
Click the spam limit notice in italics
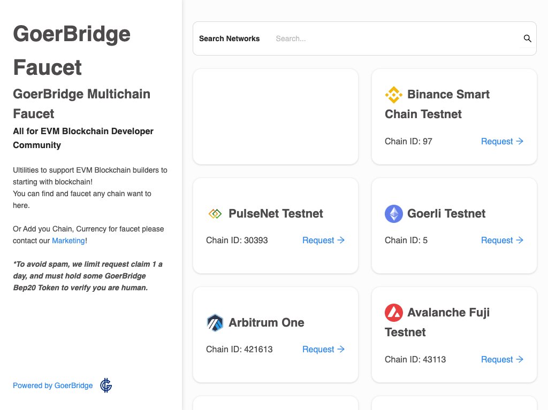[88, 276]
